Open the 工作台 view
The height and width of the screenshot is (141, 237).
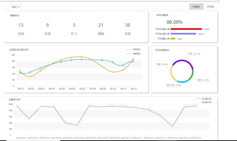(210, 7)
